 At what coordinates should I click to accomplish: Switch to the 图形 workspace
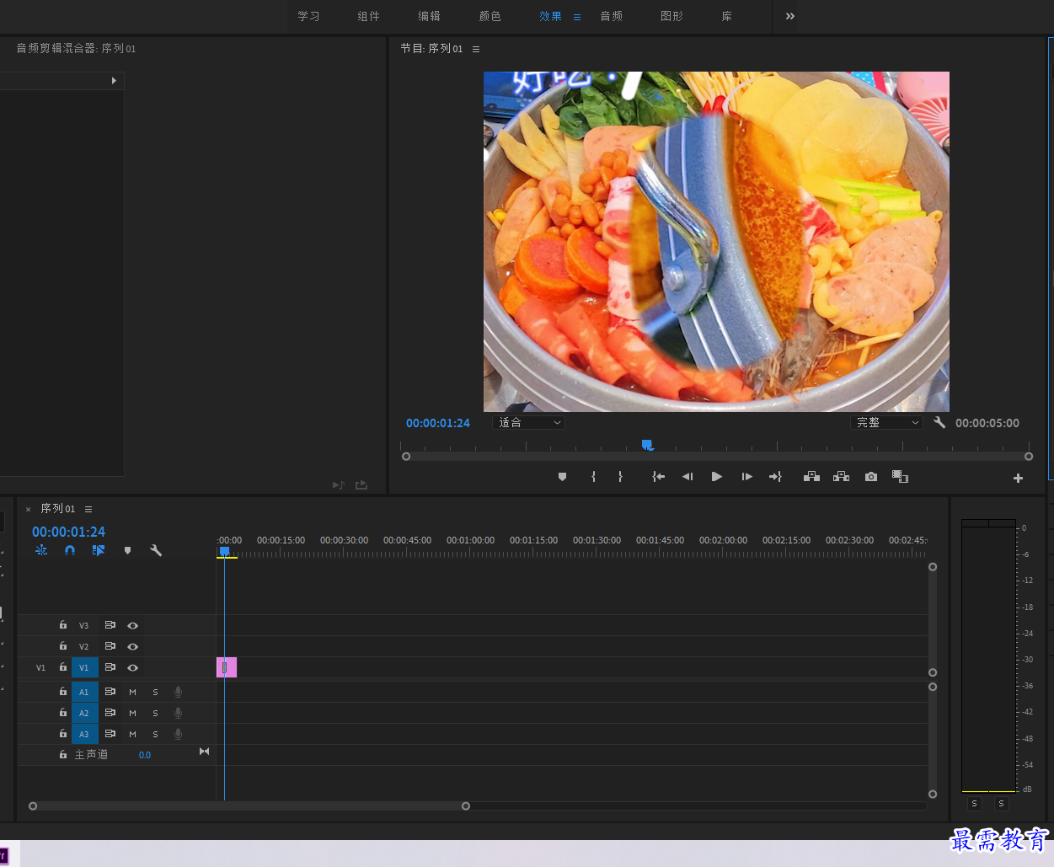[x=672, y=16]
